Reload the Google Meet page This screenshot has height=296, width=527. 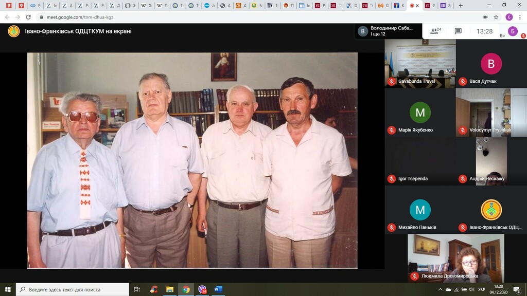(29, 17)
